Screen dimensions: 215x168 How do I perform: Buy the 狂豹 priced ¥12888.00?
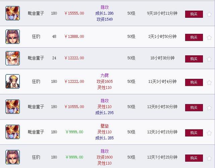194,37
